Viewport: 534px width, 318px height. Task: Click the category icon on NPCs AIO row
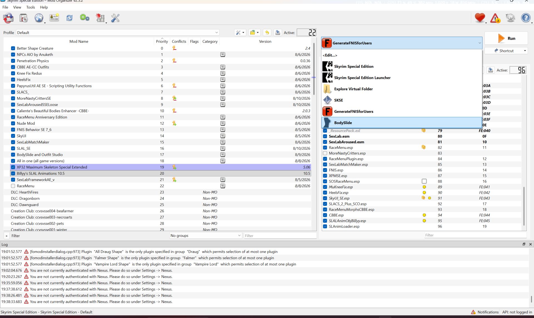[223, 54]
